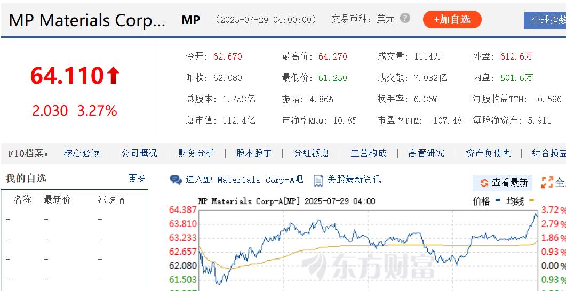Image resolution: width=566 pixels, height=291 pixels.
Task: Open the 资产负债表 balance sheet tab
Action: click(488, 153)
